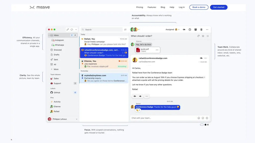Image resolution: width=255 pixels, height=143 pixels.
Task: Select the light theme toggle pill
Action: 202,125
